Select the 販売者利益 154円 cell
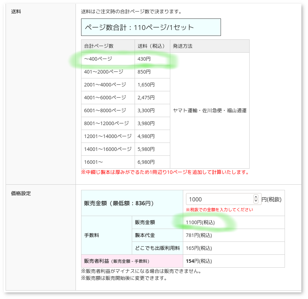 pyautogui.click(x=194, y=261)
